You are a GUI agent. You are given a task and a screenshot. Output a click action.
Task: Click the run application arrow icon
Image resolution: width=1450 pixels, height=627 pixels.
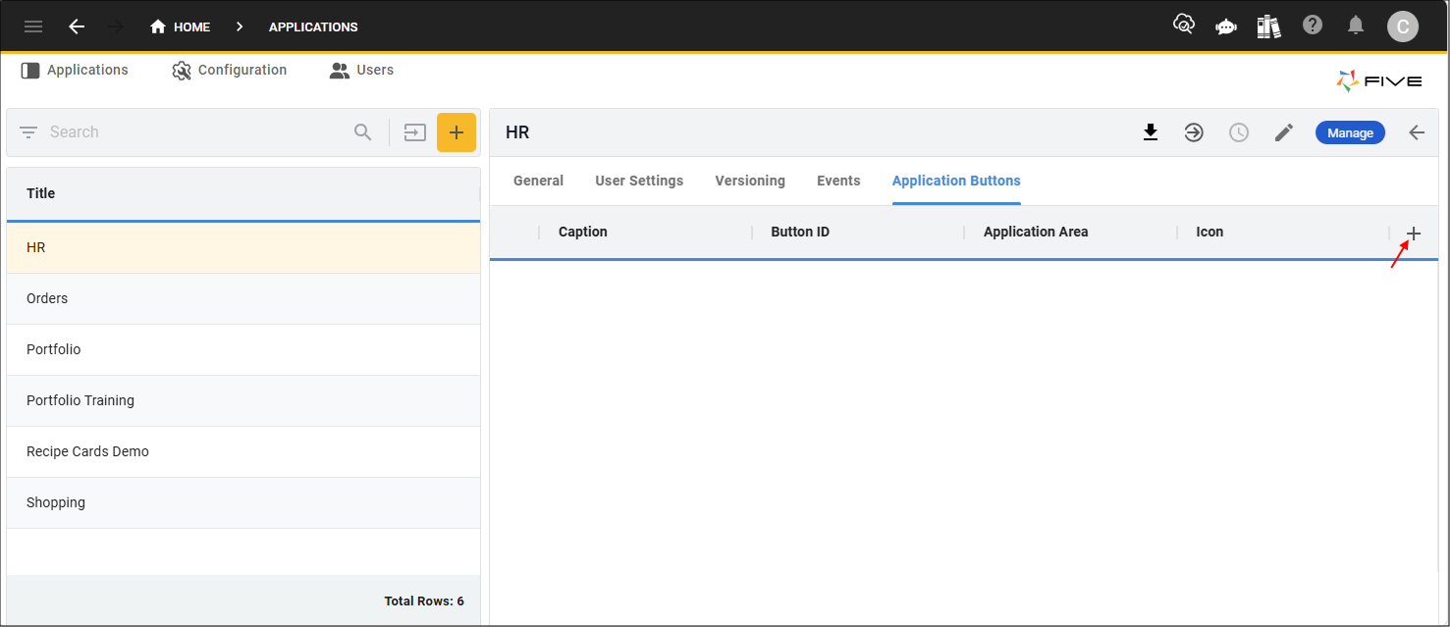click(x=1194, y=131)
